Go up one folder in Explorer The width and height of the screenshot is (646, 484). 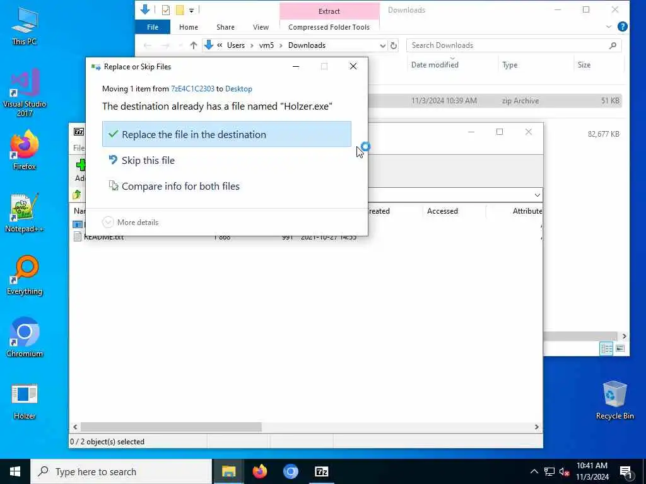point(193,45)
